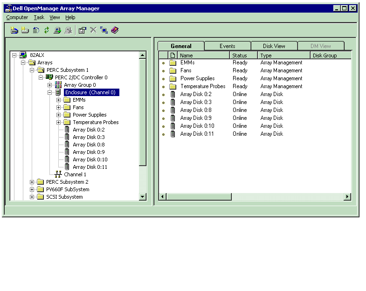Click the tree pane scroll down arrow
The height and width of the screenshot is (291, 366).
click(x=142, y=197)
